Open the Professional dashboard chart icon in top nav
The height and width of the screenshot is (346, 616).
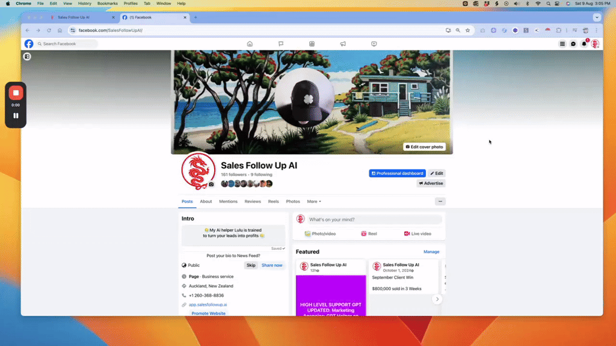pos(312,44)
